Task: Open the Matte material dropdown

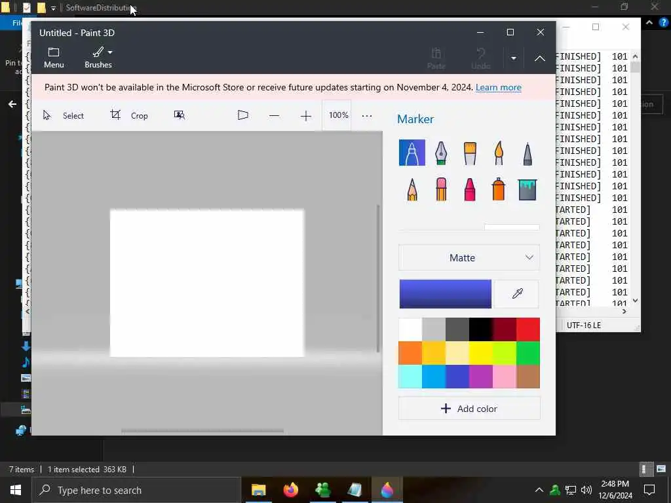Action: click(x=469, y=257)
